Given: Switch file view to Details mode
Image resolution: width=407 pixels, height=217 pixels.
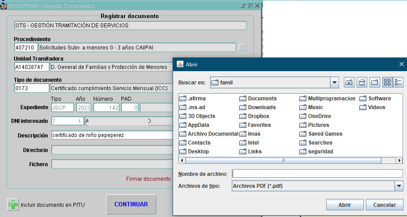Looking at the screenshot, I should (398, 82).
